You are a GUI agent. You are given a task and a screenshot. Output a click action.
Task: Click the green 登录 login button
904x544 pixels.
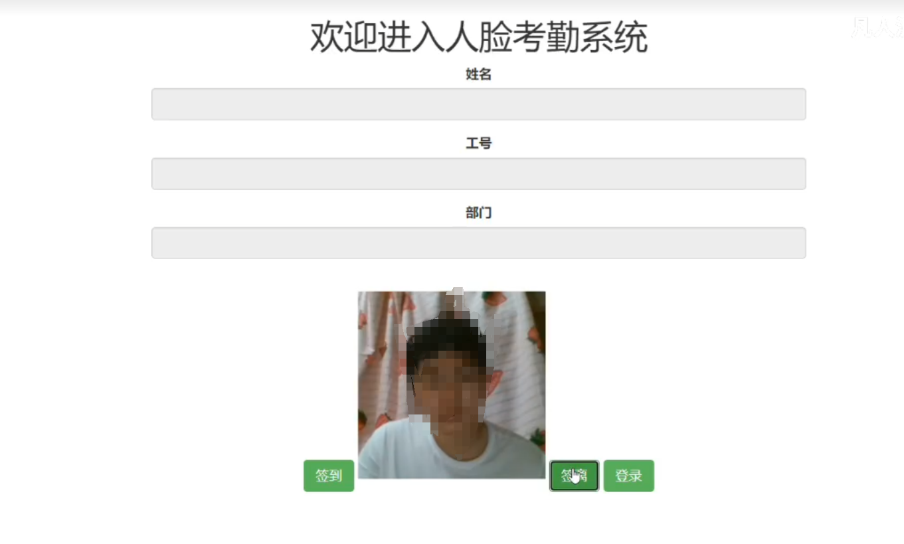coord(629,476)
